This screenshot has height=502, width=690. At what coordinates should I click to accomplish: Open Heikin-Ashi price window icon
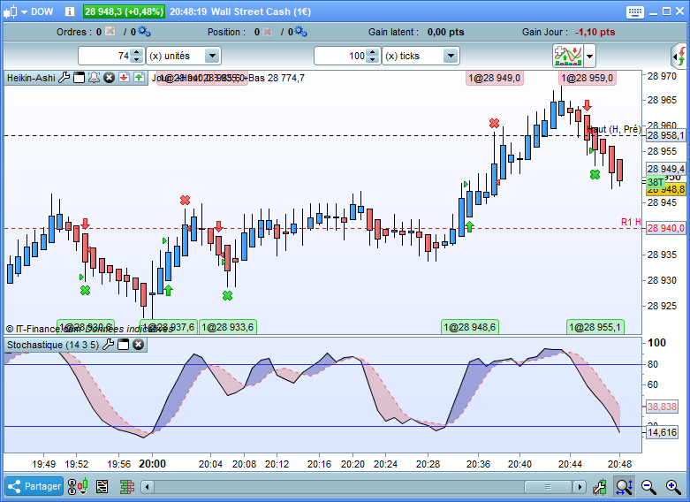point(80,78)
